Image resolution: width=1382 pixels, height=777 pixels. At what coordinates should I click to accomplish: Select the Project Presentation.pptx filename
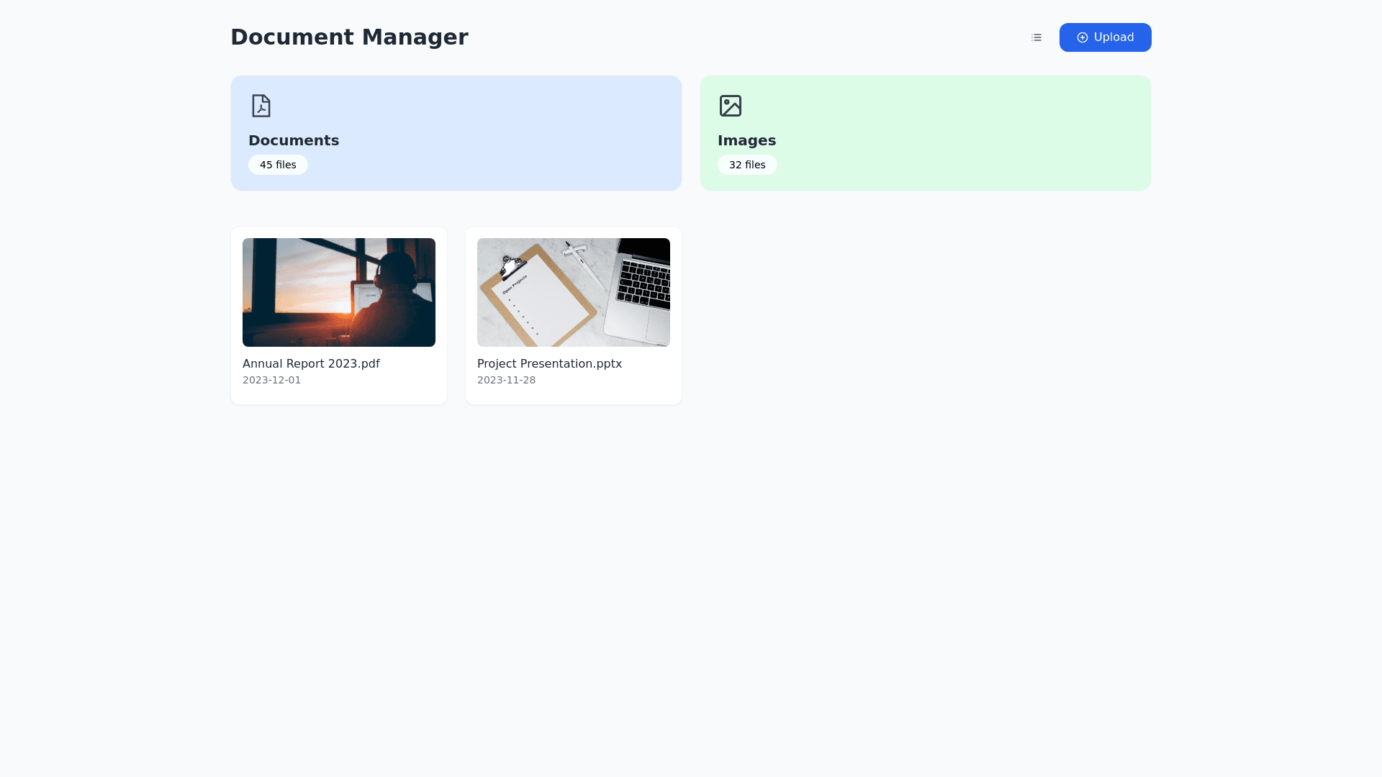coord(549,363)
